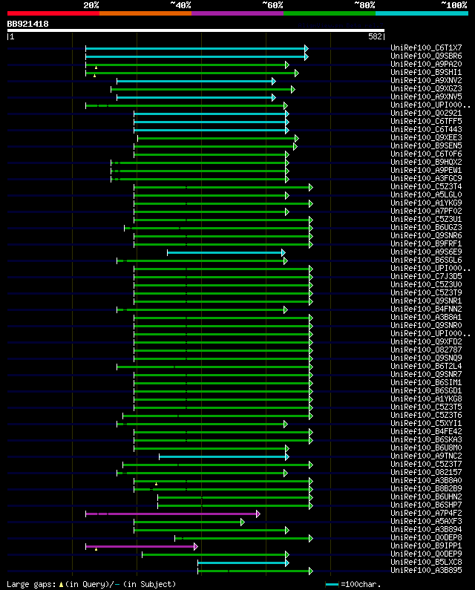Select the UniRef100_B9FRF1 label
Viewport: 475px width, 590px height.
point(426,244)
